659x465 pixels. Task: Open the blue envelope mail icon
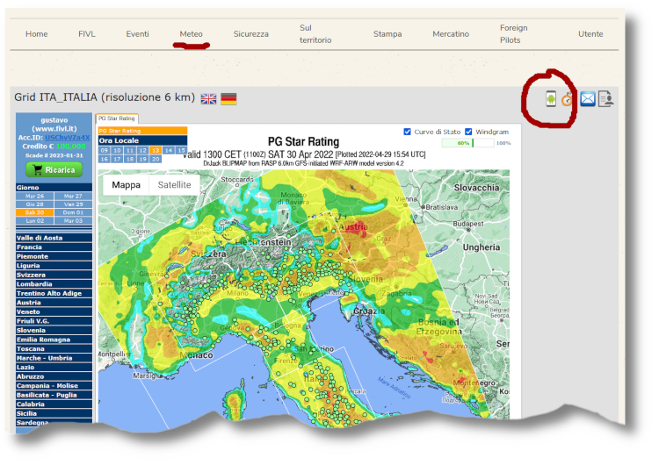point(588,99)
